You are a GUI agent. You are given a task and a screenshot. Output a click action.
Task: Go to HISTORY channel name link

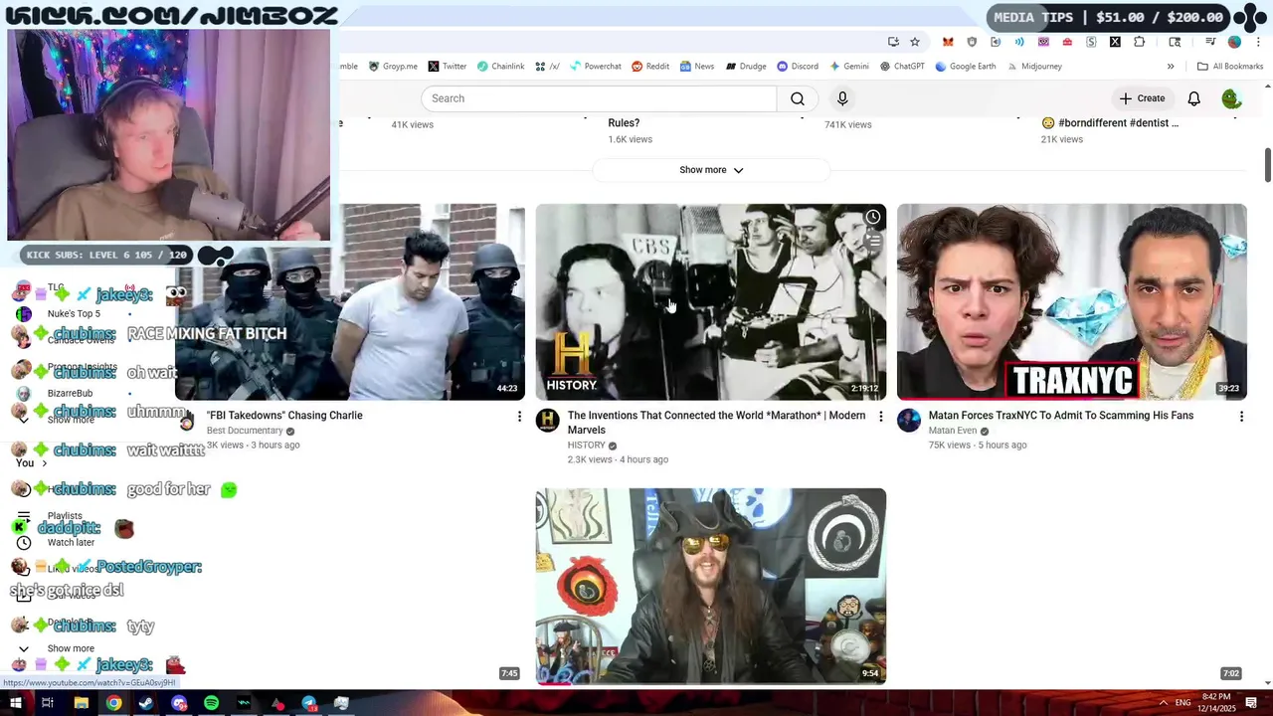click(x=586, y=446)
